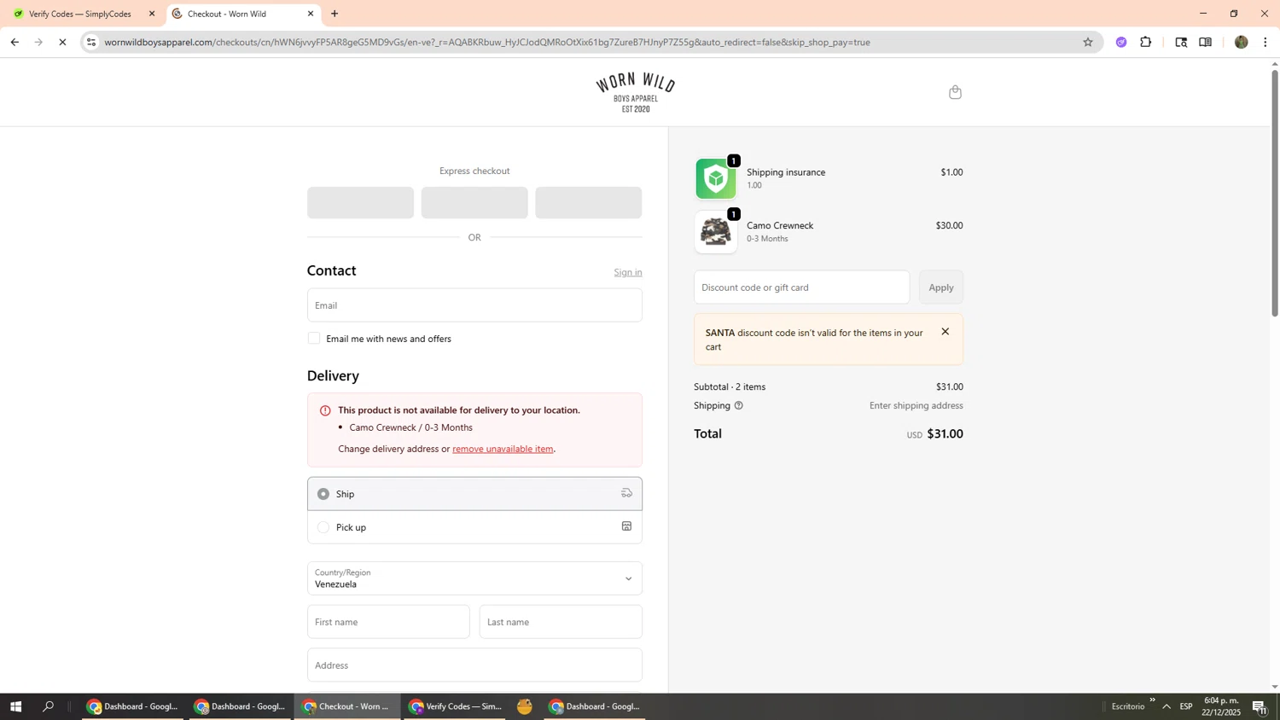
Task: Click the shipping info question mark icon
Action: [x=739, y=406]
